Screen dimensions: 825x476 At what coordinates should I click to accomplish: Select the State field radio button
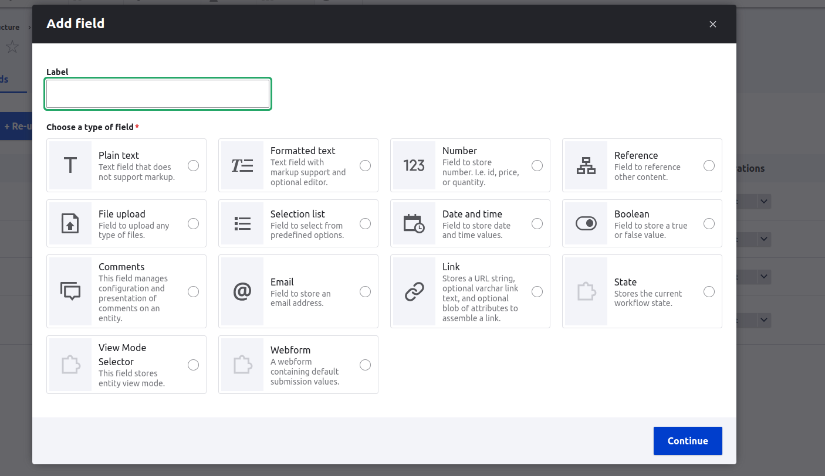coord(709,291)
